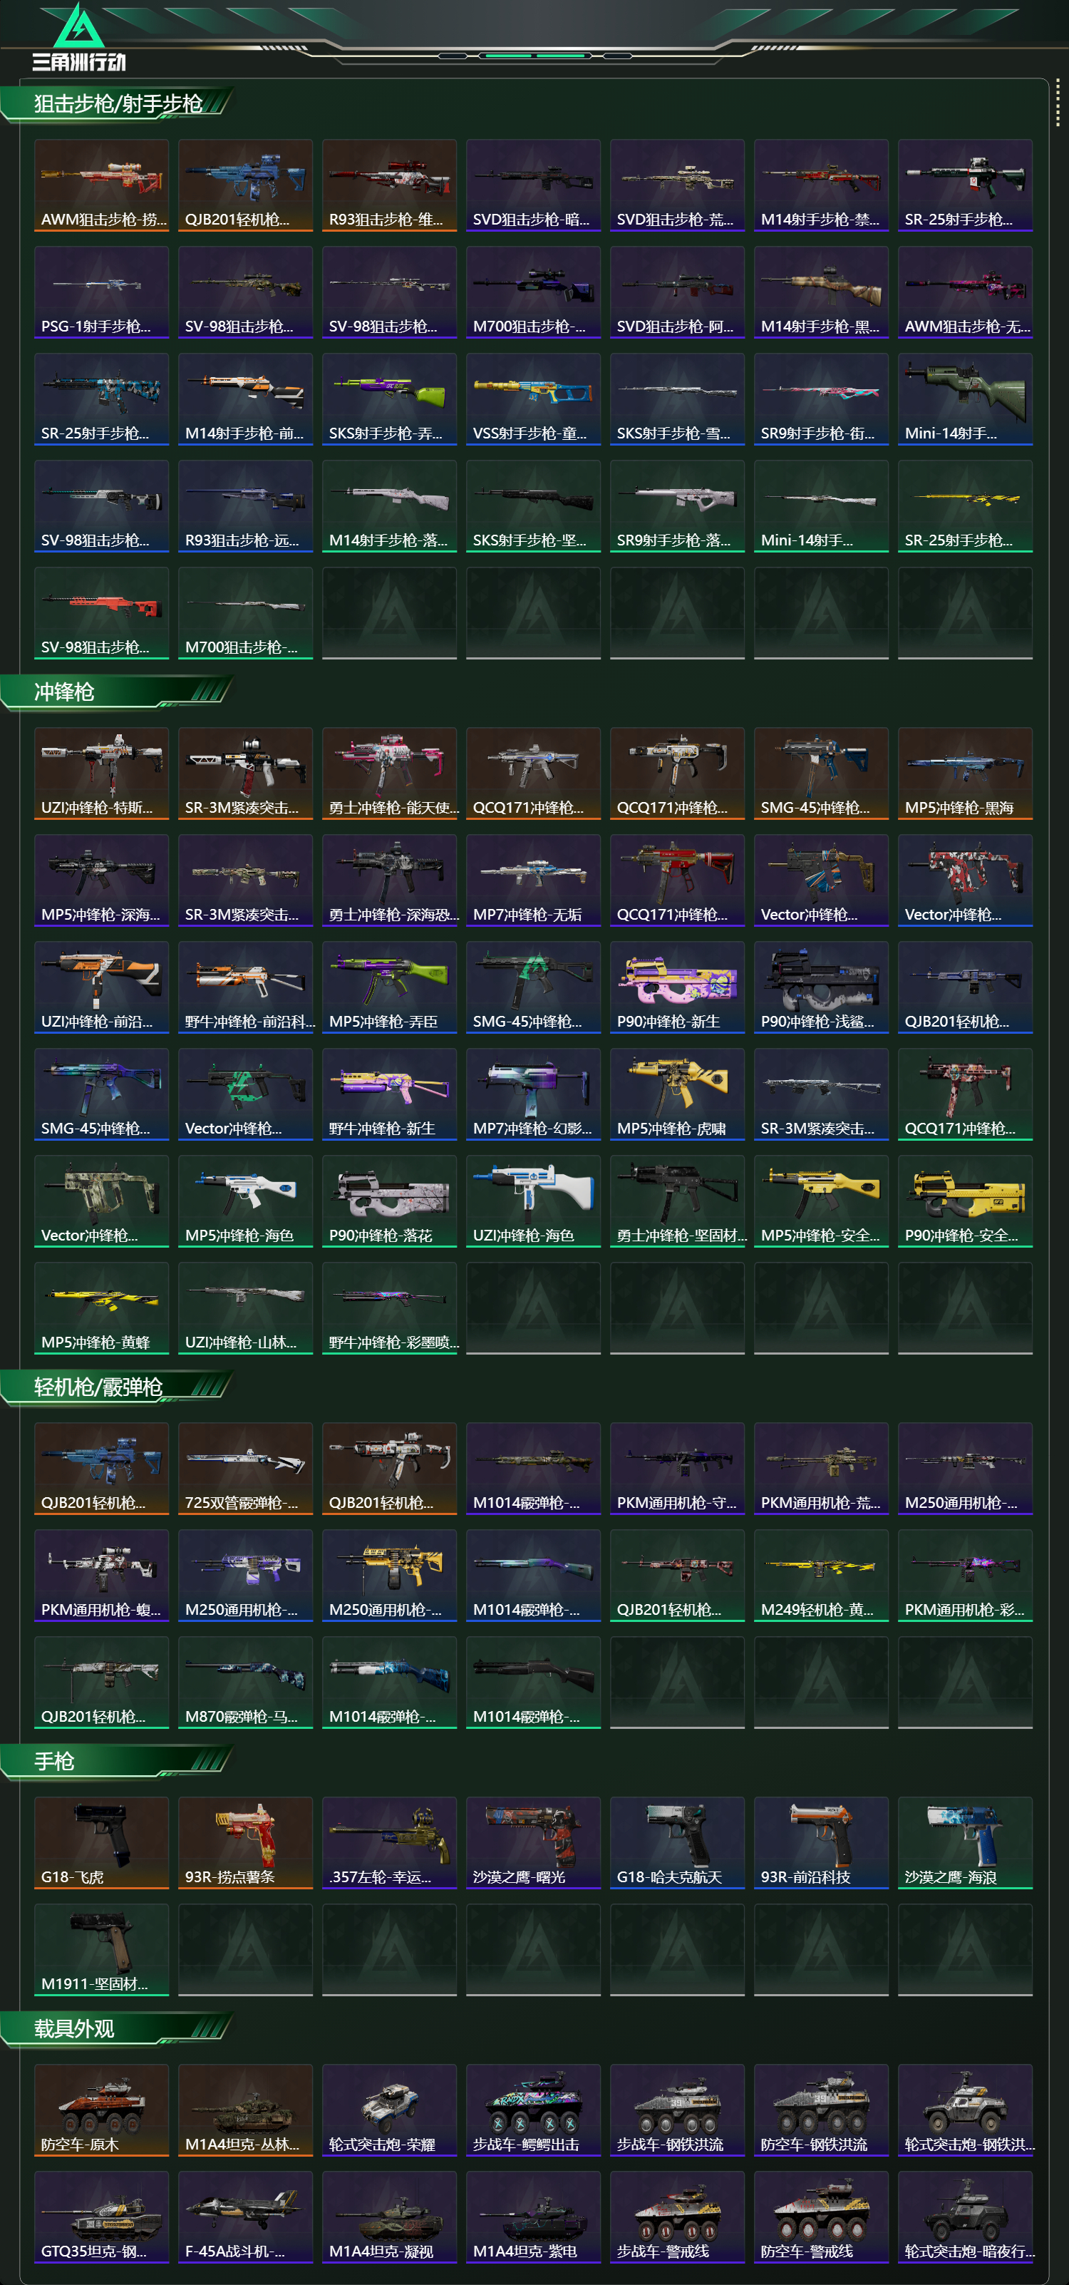Click the scrollbar handle at right edge
Viewport: 1069px width, 2285px height.
tap(1058, 103)
